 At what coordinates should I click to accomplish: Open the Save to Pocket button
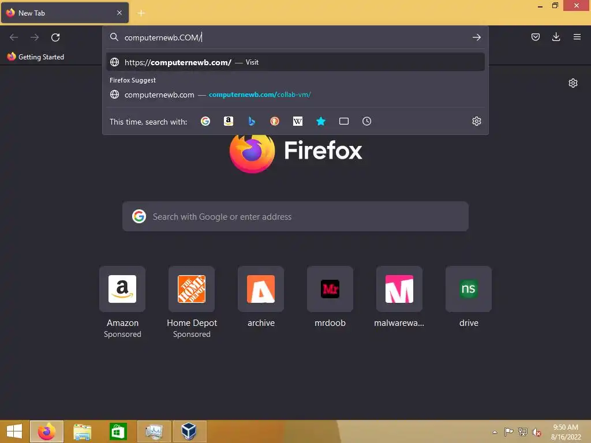coord(535,37)
